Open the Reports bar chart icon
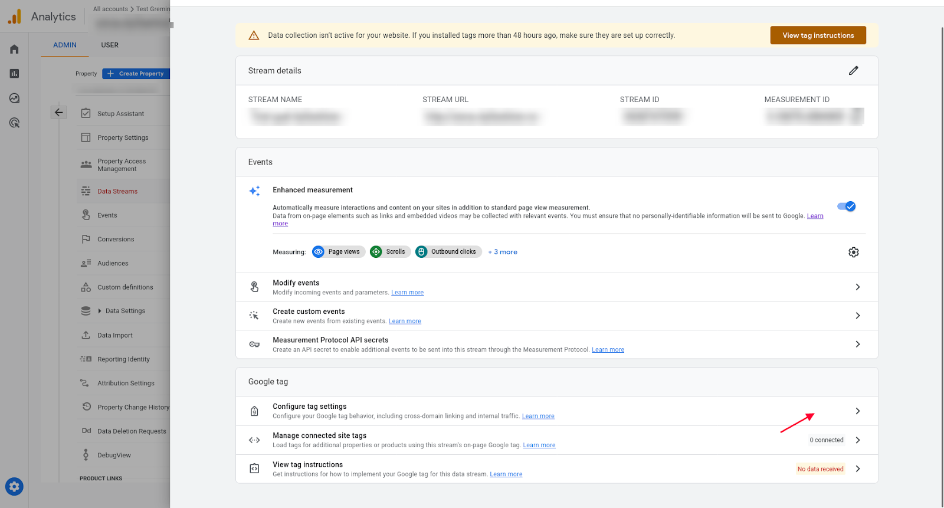Screen dimensions: 944x508 (14, 74)
